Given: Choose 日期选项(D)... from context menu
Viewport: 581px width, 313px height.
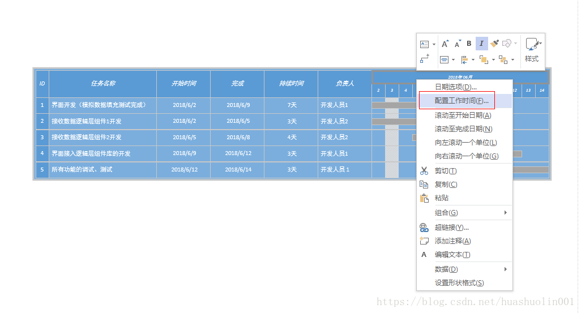Looking at the screenshot, I should 455,87.
